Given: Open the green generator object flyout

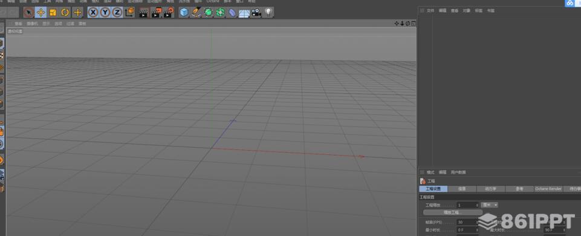Looking at the screenshot, I should (x=208, y=13).
